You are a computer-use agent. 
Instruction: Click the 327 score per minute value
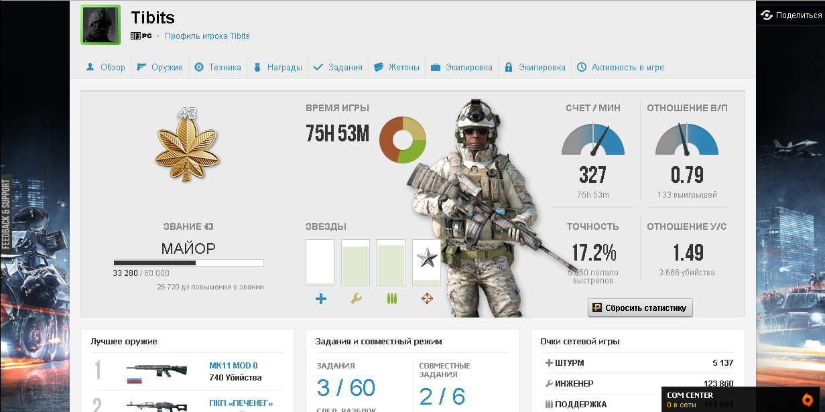592,176
